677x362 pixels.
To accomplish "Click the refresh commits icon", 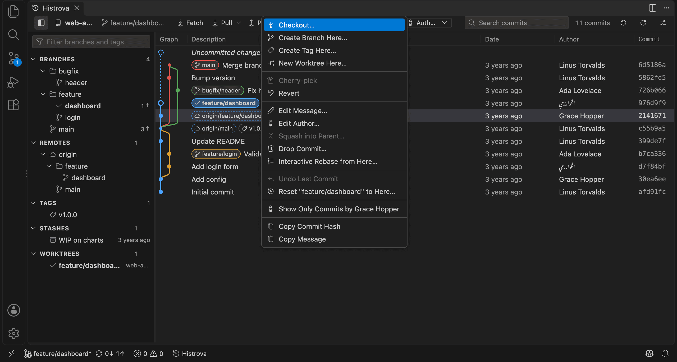I will (x=643, y=23).
